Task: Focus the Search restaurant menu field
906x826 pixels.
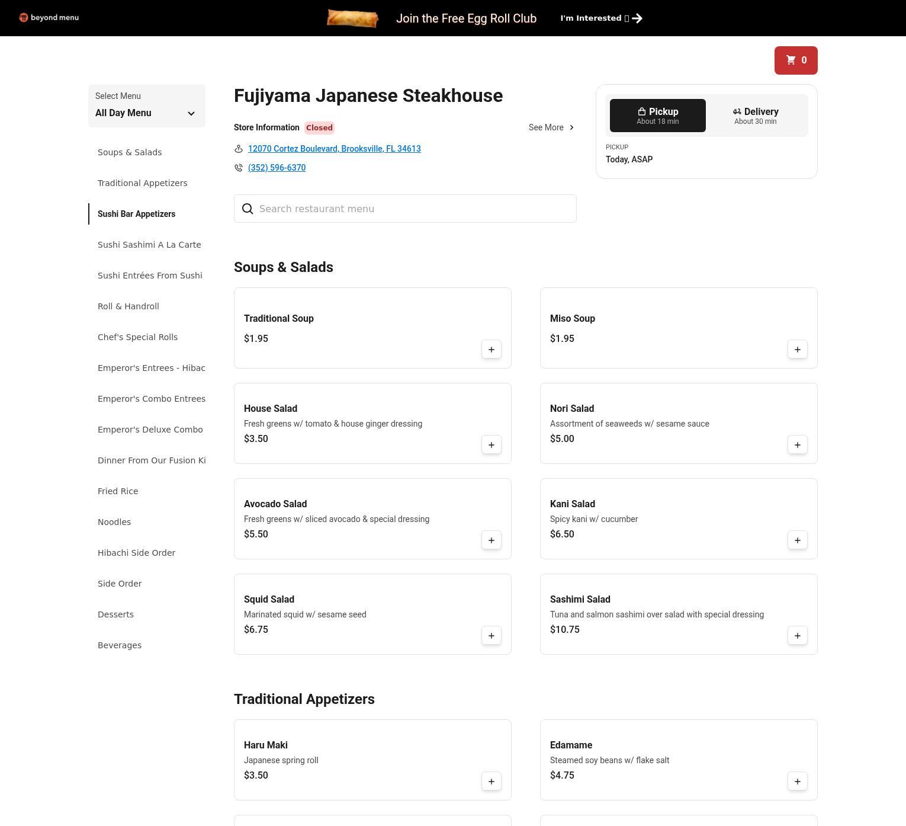Action: tap(405, 209)
